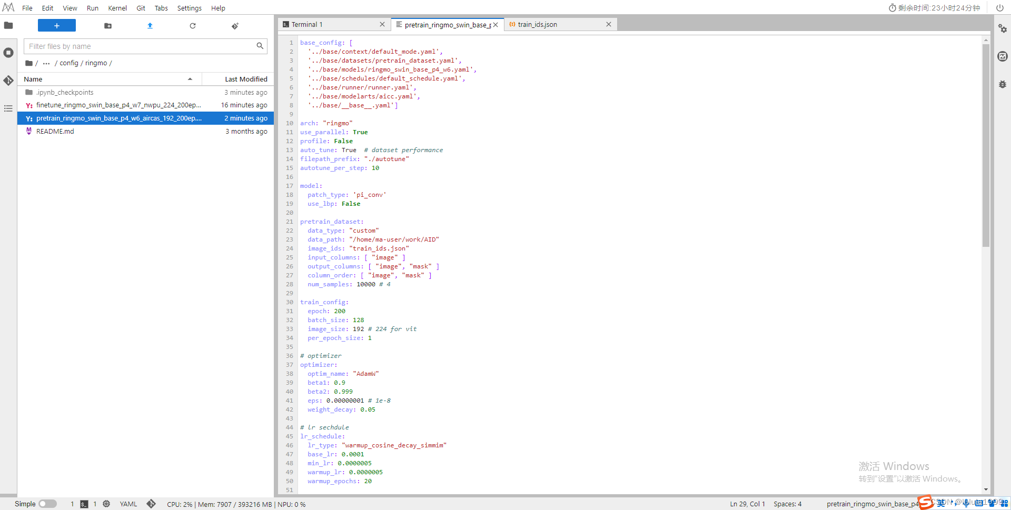The image size is (1011, 510).
Task: Open the Git menu
Action: coord(141,8)
